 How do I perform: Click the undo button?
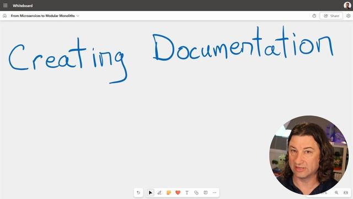[138, 193]
